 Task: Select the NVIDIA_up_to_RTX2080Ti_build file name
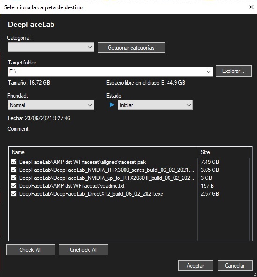click(x=107, y=178)
